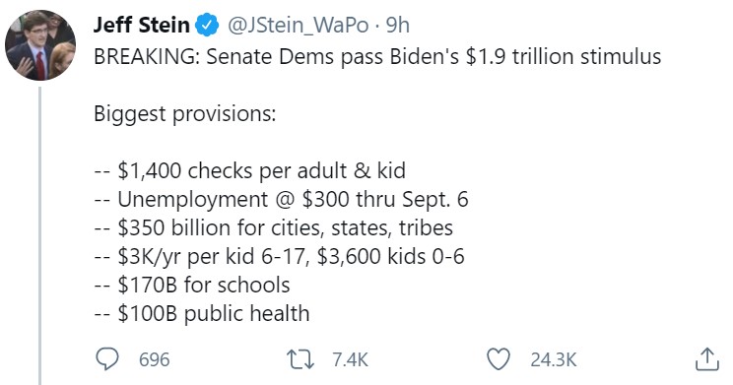Click the $1,400 checks per adult line
This screenshot has height=385, width=733.
(x=249, y=170)
